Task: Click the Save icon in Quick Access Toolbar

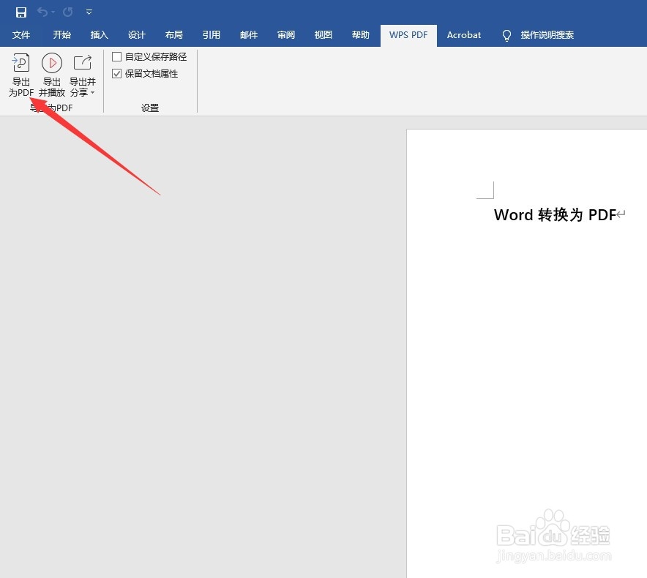Action: pyautogui.click(x=20, y=12)
